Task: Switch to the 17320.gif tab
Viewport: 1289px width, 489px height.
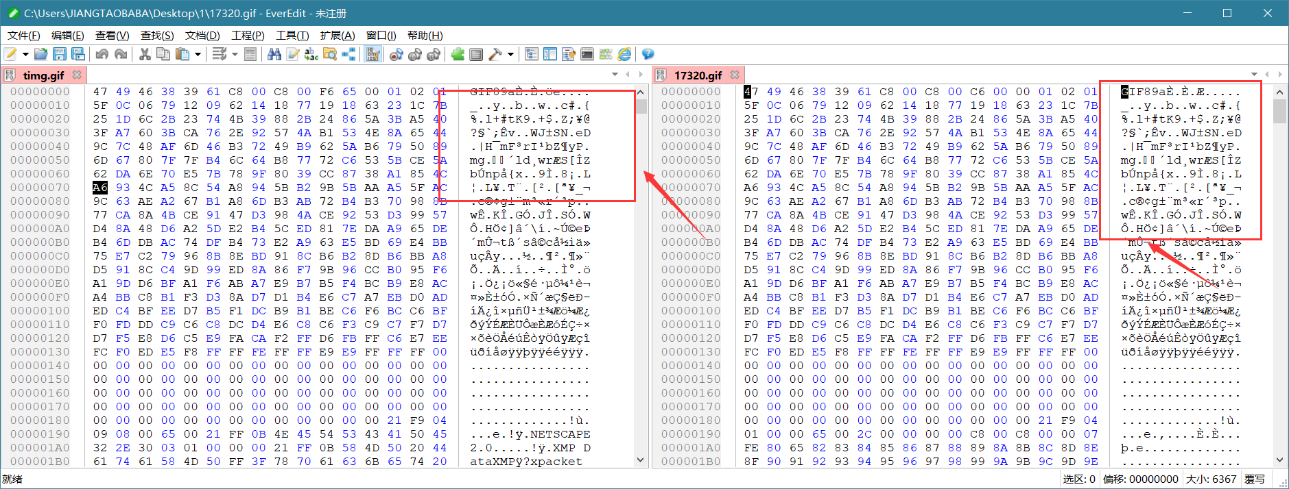Action: tap(698, 75)
